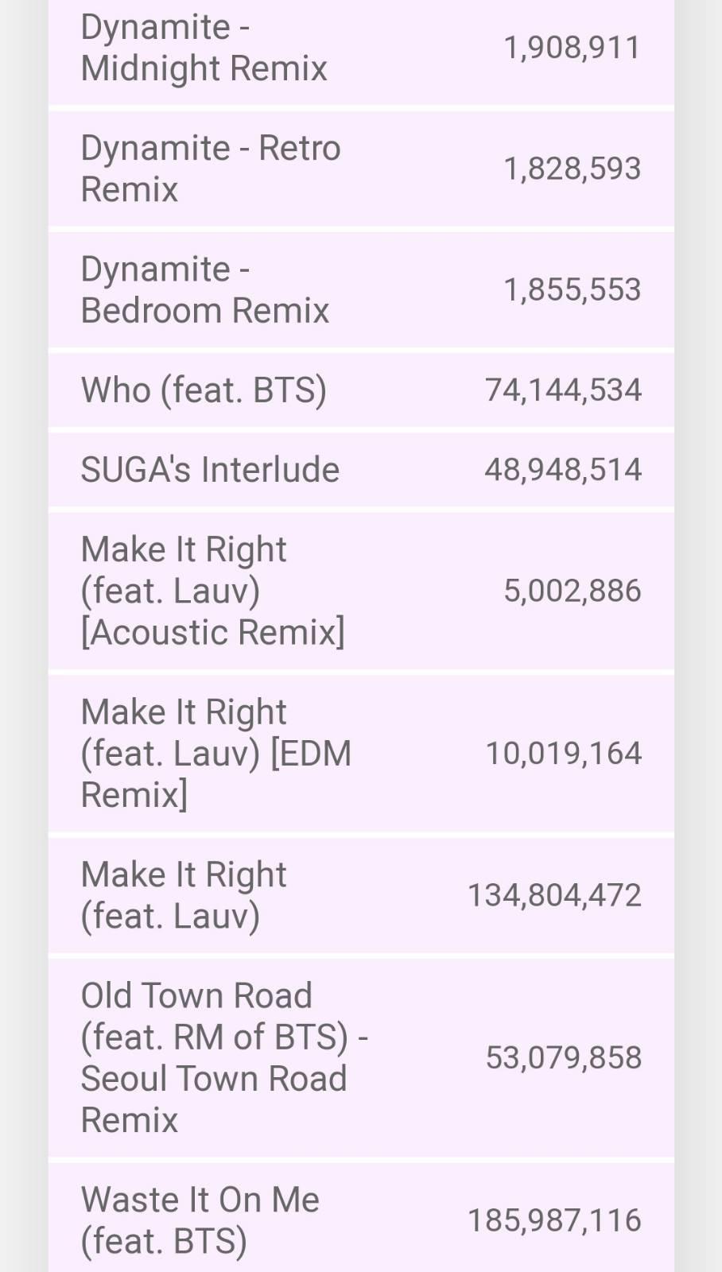
Task: Open the Who (feat. BTS) row title
Action: pyautogui.click(x=204, y=390)
